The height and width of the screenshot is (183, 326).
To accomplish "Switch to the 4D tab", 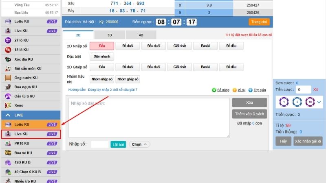I will (141, 35).
